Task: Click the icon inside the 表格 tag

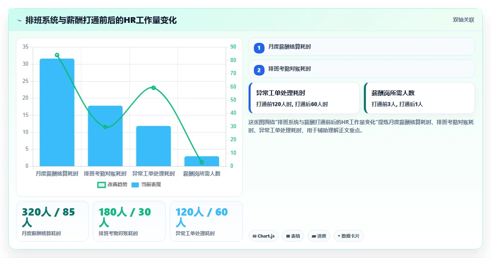Action: coord(288,236)
